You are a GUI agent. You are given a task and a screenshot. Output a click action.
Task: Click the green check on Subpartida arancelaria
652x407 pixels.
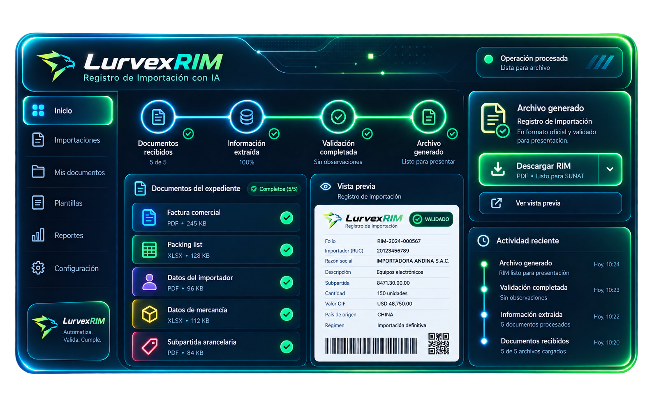pyautogui.click(x=287, y=347)
